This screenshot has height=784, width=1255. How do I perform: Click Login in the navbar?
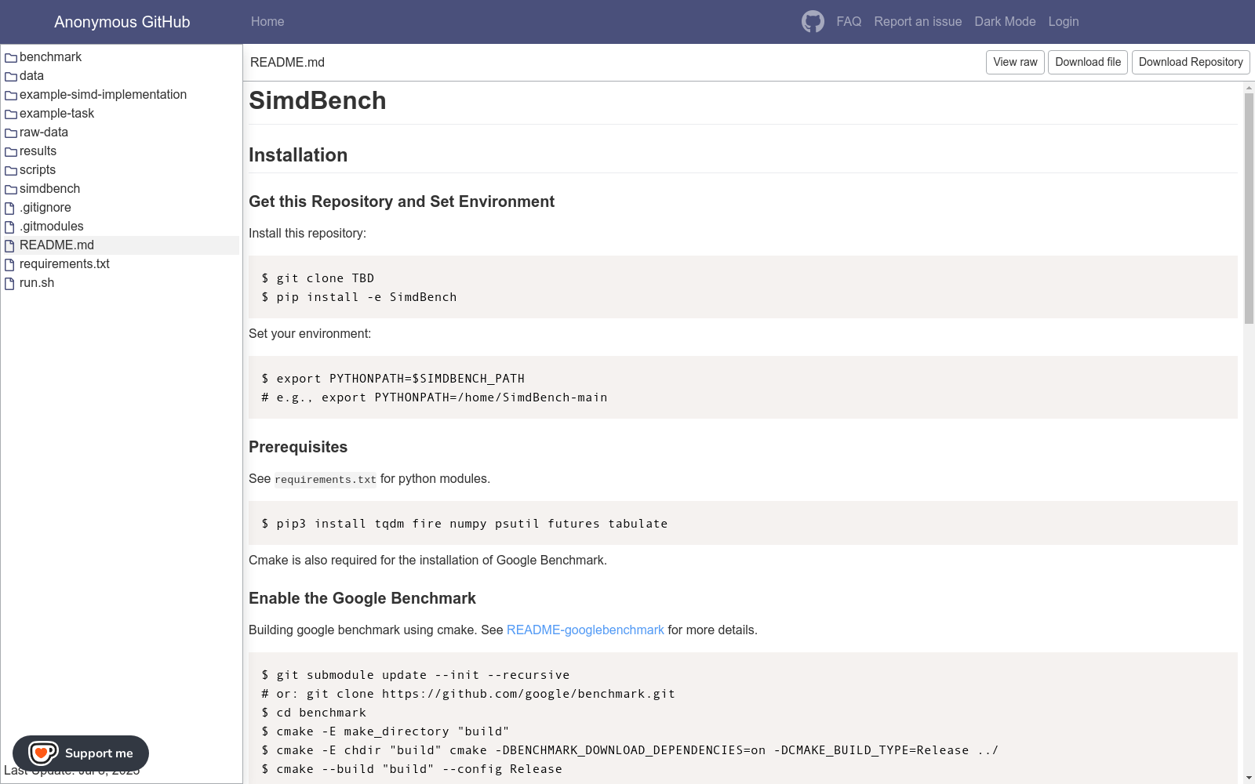(1064, 22)
